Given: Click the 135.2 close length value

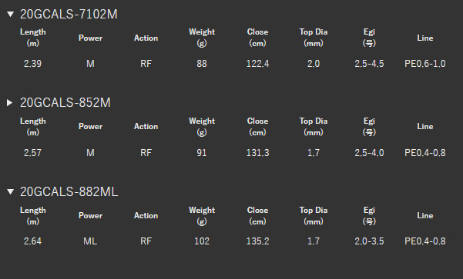Looking at the screenshot, I should [257, 241].
